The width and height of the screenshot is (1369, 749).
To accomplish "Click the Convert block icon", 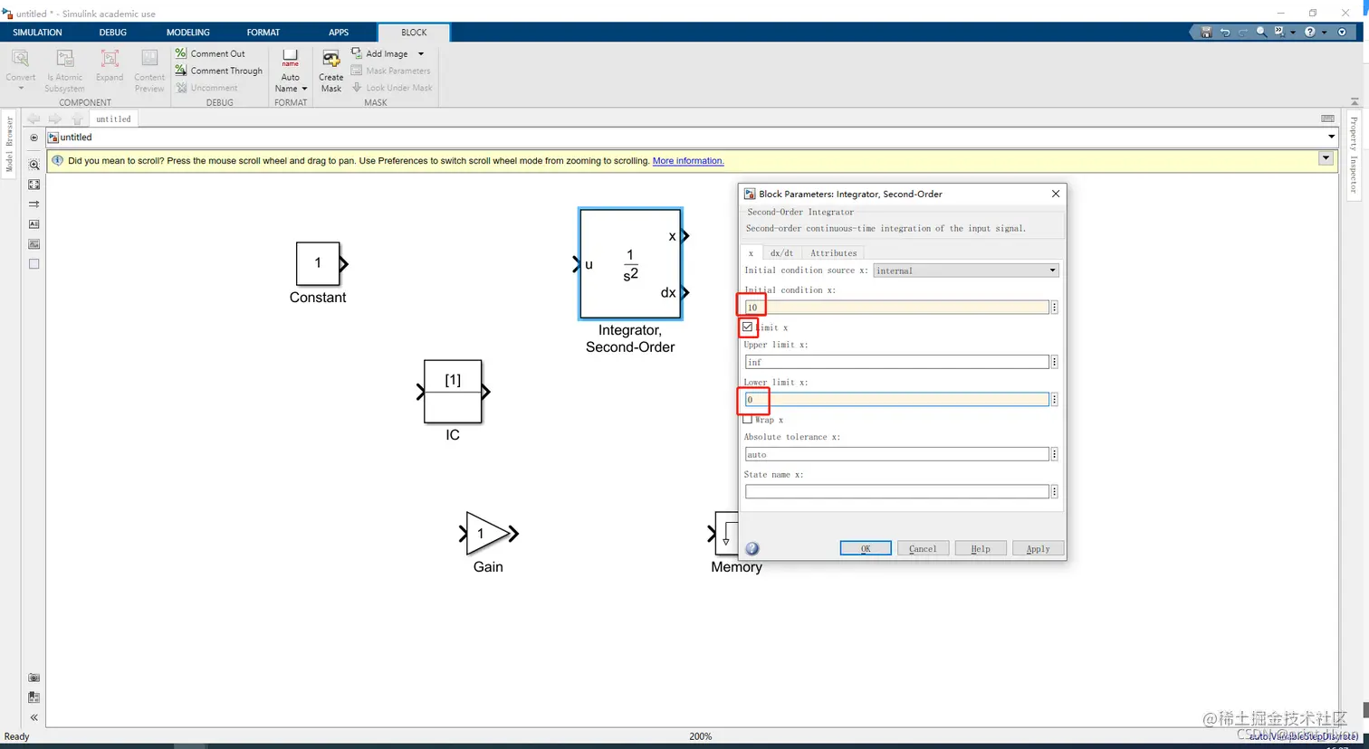I will coord(20,60).
